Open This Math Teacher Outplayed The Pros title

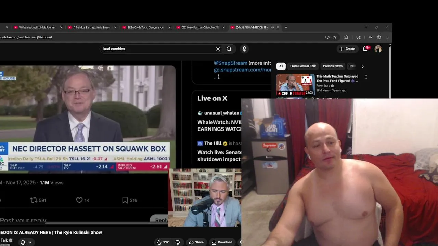click(337, 79)
